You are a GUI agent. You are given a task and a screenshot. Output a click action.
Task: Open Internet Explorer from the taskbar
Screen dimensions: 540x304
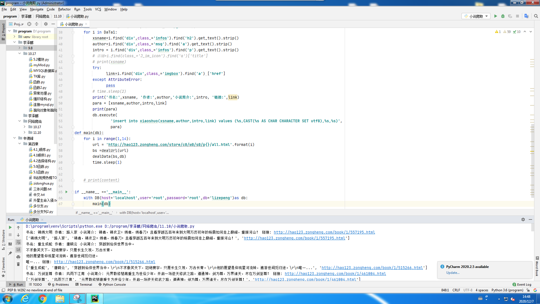[x=25, y=298]
